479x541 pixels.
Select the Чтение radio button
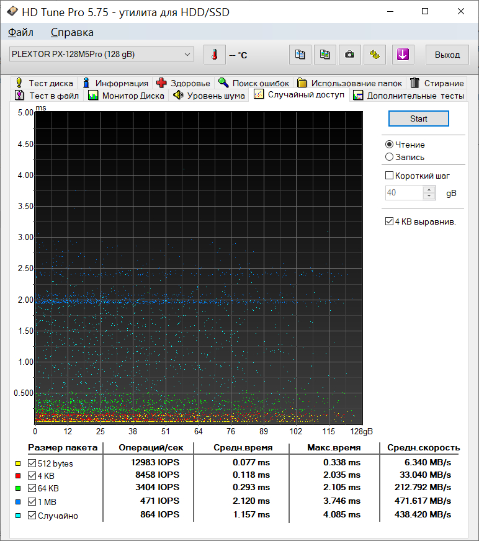coord(389,145)
